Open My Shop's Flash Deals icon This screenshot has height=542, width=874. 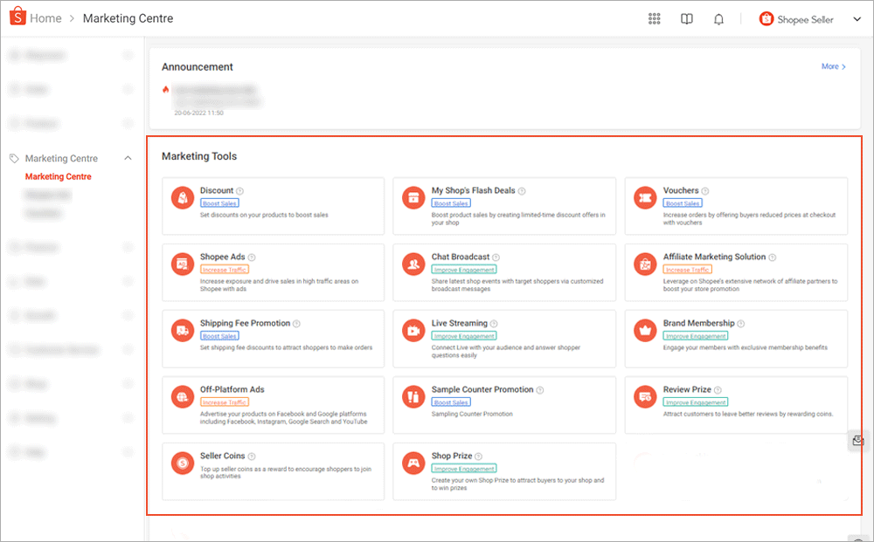(x=413, y=197)
